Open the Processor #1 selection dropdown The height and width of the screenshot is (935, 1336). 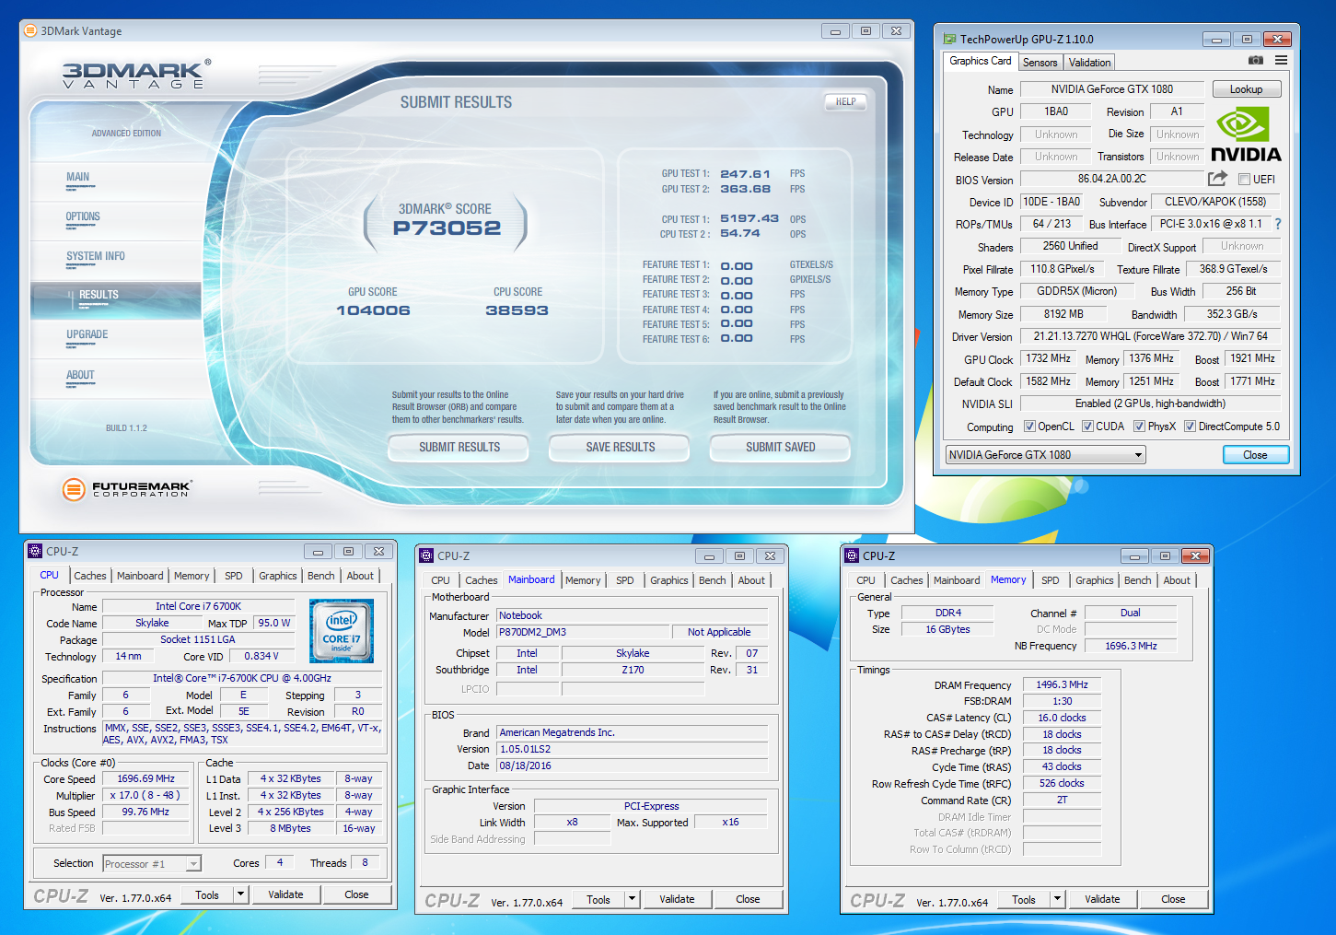pos(152,864)
